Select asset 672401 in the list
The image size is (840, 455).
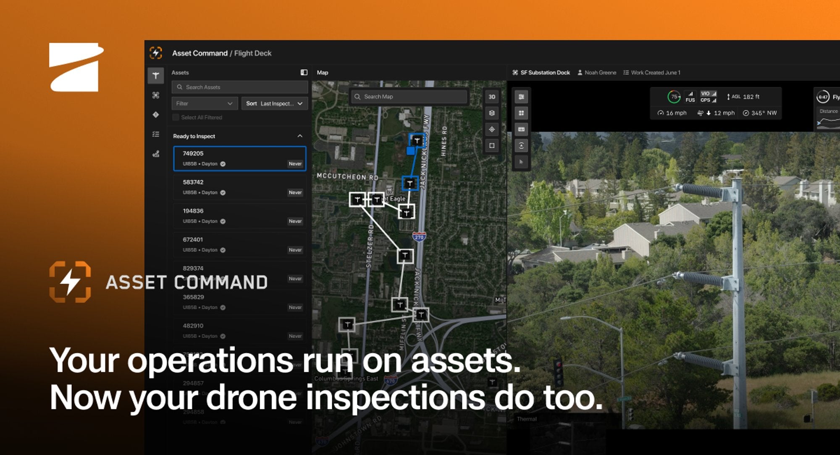[x=240, y=245]
